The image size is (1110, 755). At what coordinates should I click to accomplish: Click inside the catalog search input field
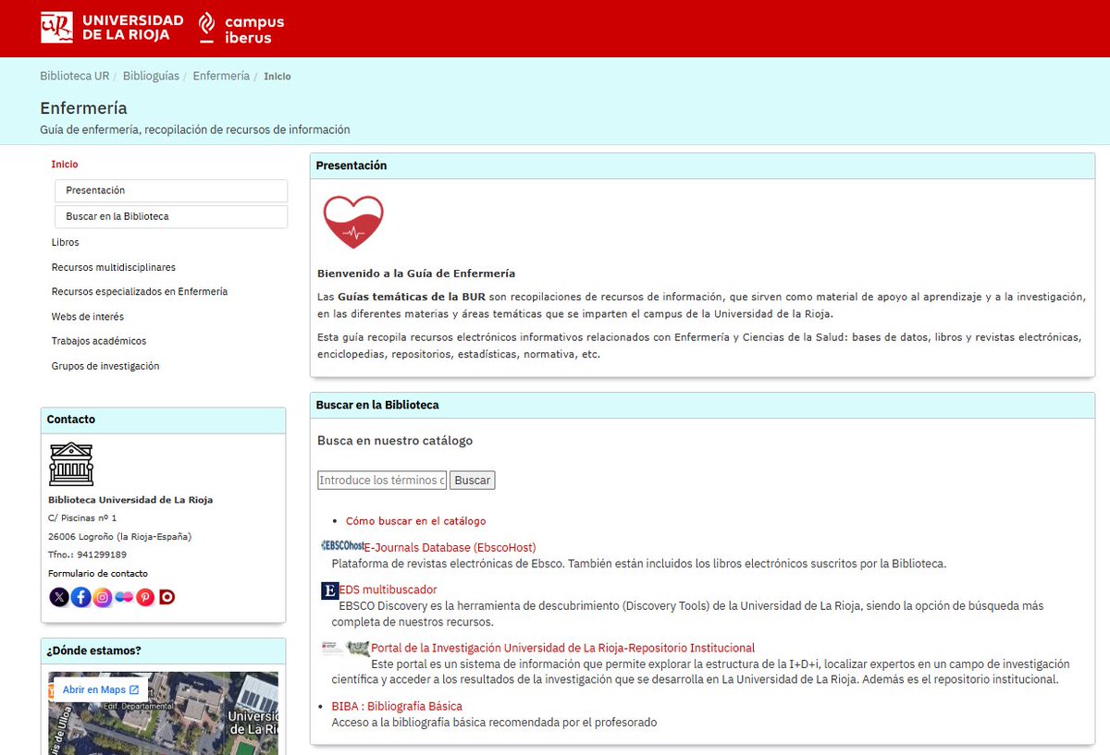tap(381, 480)
